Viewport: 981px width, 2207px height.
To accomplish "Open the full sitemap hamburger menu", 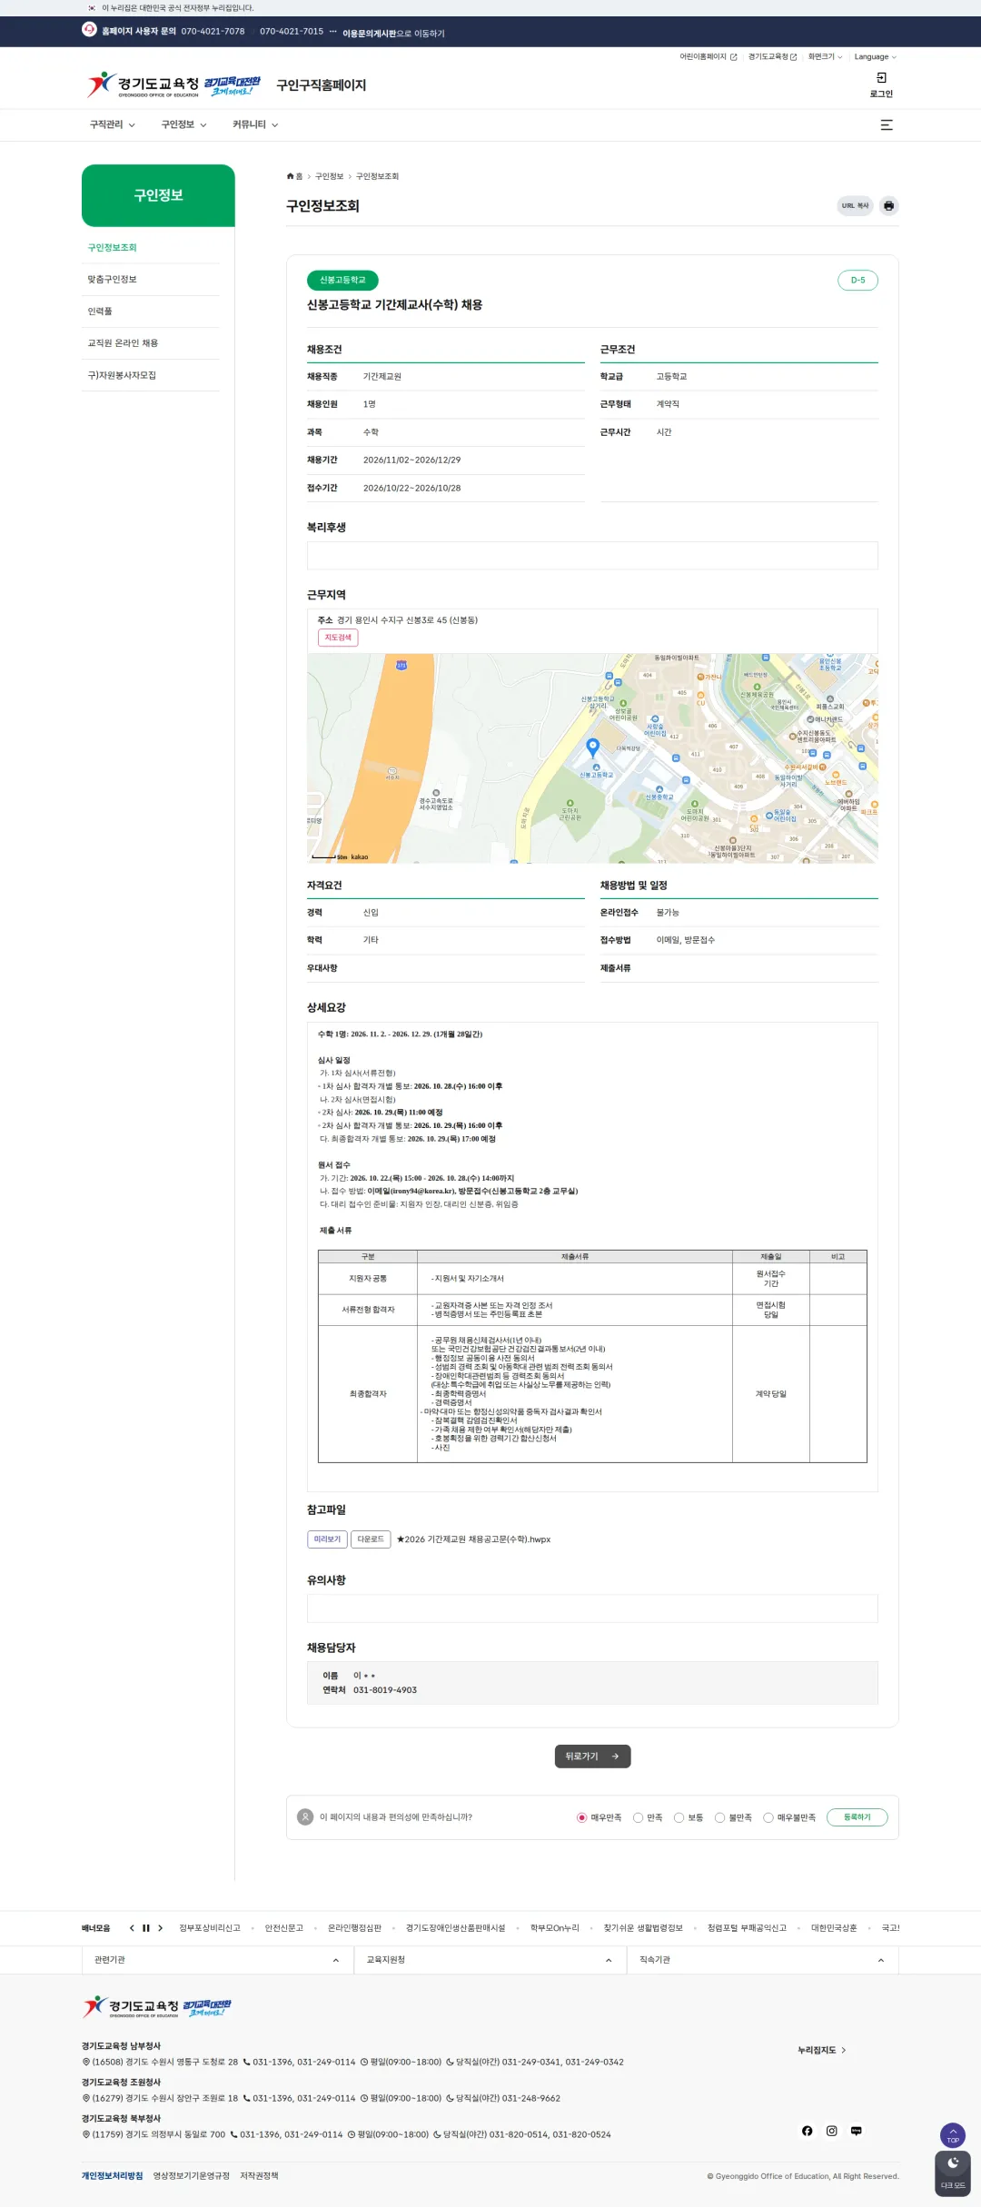I will (x=887, y=125).
